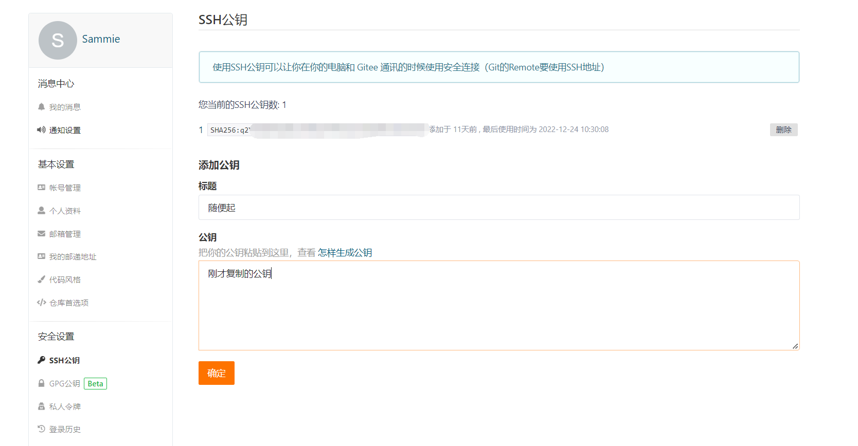Click the envelope icon beside 邮箱管理
858x446 pixels.
click(41, 234)
